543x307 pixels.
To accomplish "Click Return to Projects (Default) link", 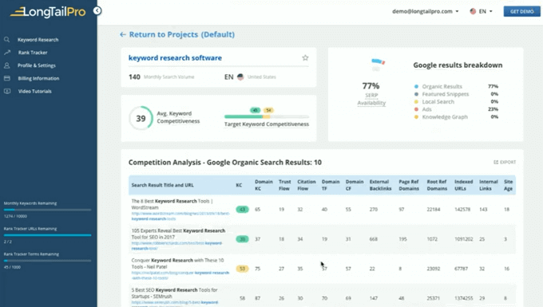I will tap(182, 34).
